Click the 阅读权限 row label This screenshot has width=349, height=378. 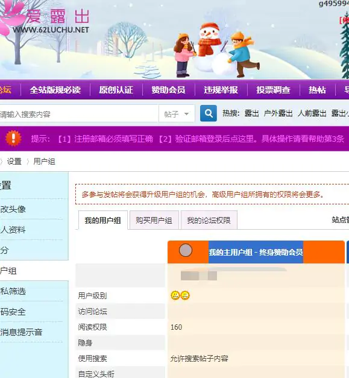(92, 327)
